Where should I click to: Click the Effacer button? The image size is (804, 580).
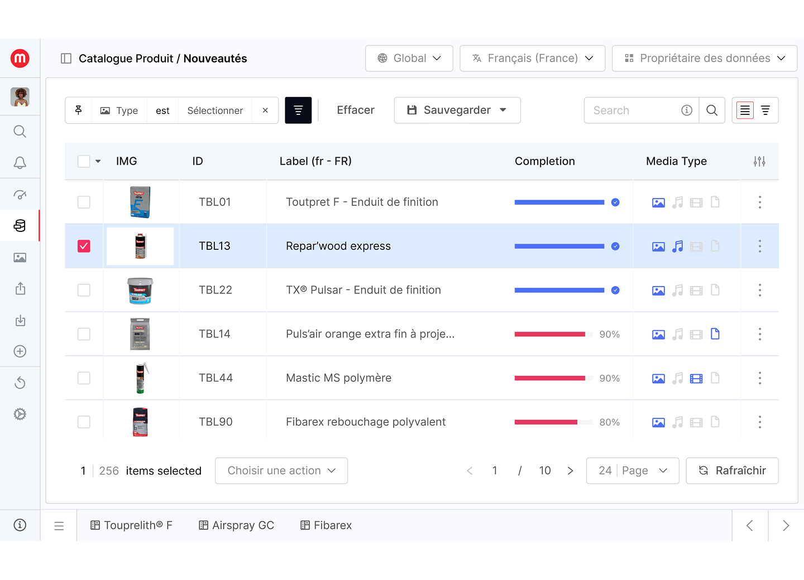tap(356, 110)
